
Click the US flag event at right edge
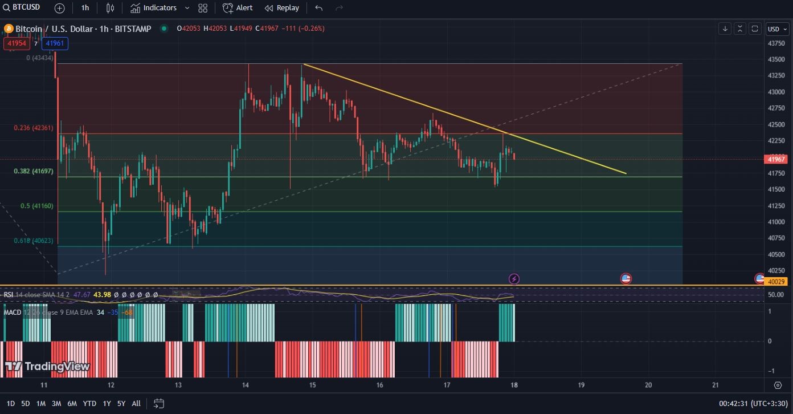coord(759,278)
